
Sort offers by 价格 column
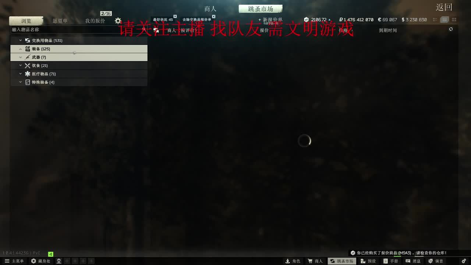[x=343, y=30]
